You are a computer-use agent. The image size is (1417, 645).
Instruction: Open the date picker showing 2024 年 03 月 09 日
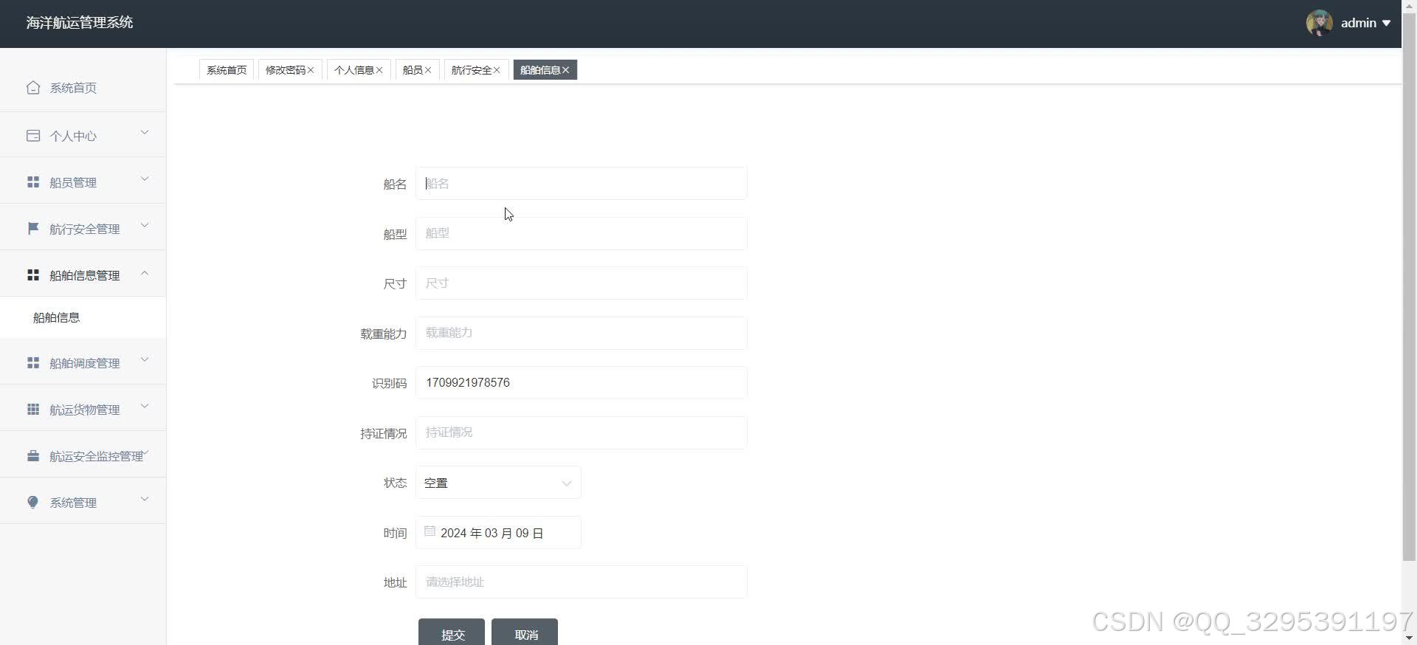coord(498,533)
